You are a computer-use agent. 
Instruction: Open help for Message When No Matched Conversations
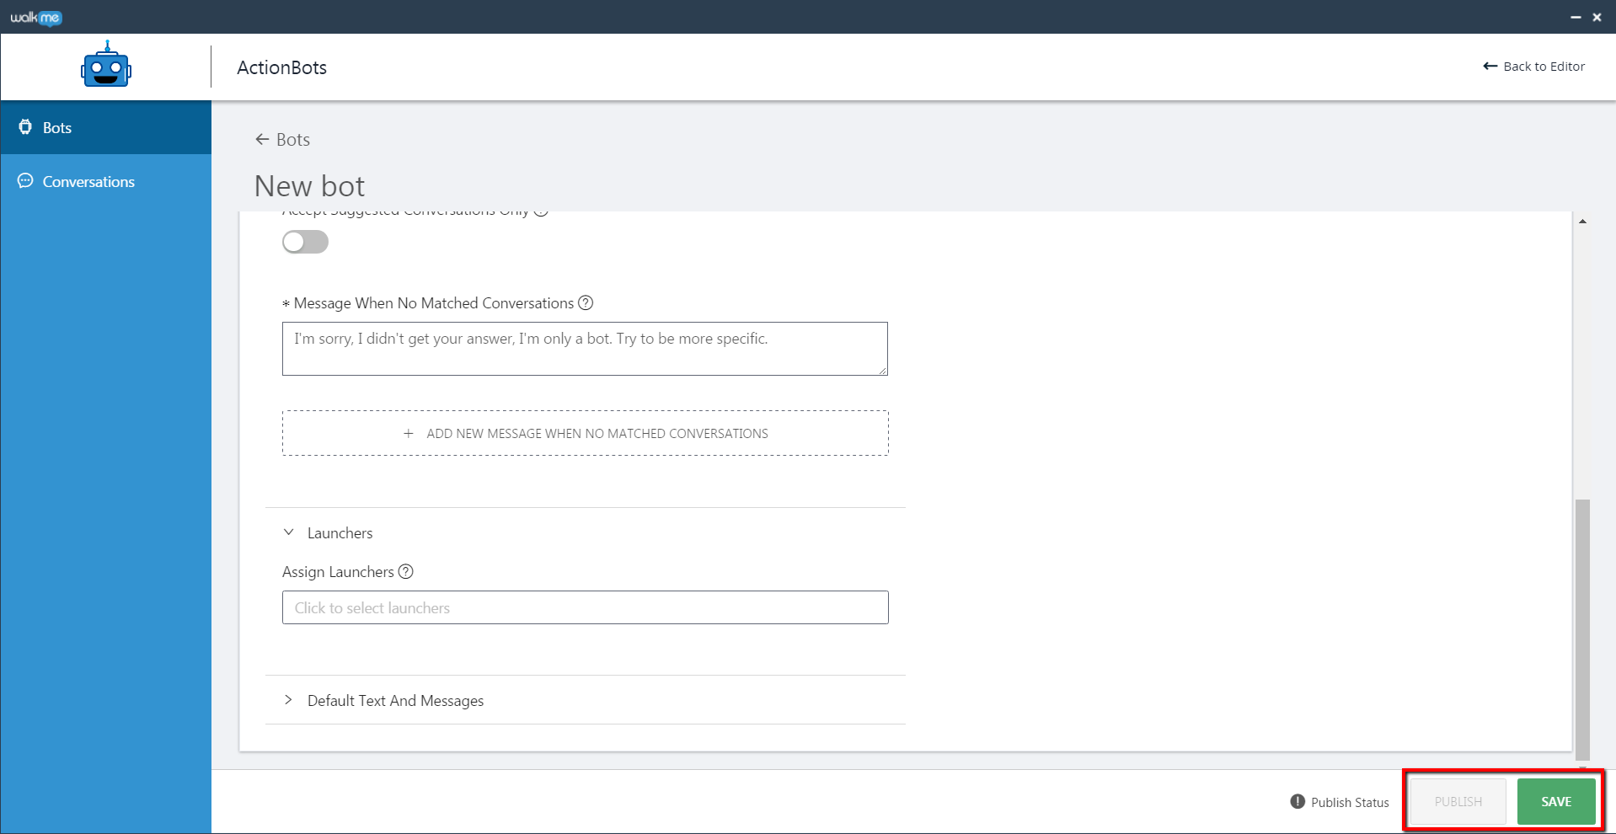(586, 302)
